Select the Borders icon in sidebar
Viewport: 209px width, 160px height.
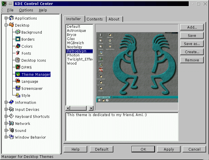click(18, 39)
